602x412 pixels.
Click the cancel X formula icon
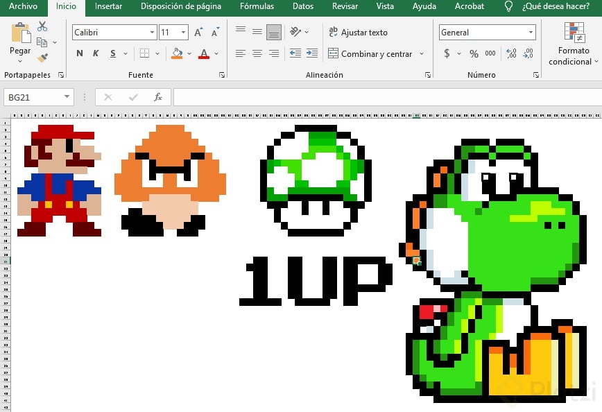tap(108, 97)
